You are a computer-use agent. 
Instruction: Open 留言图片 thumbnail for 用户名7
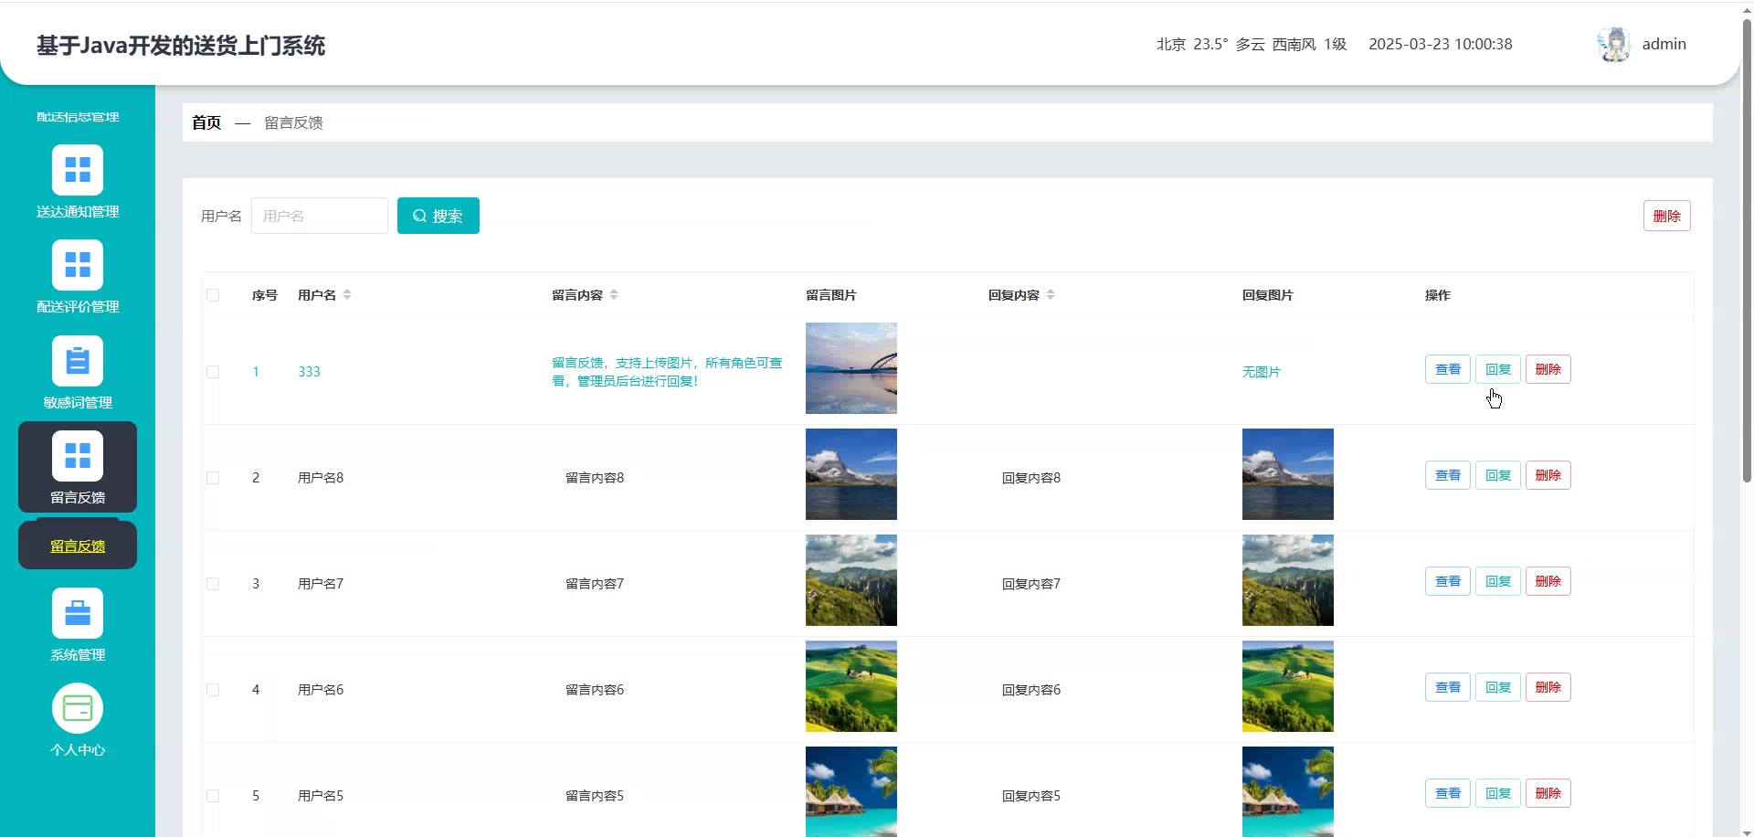851,580
